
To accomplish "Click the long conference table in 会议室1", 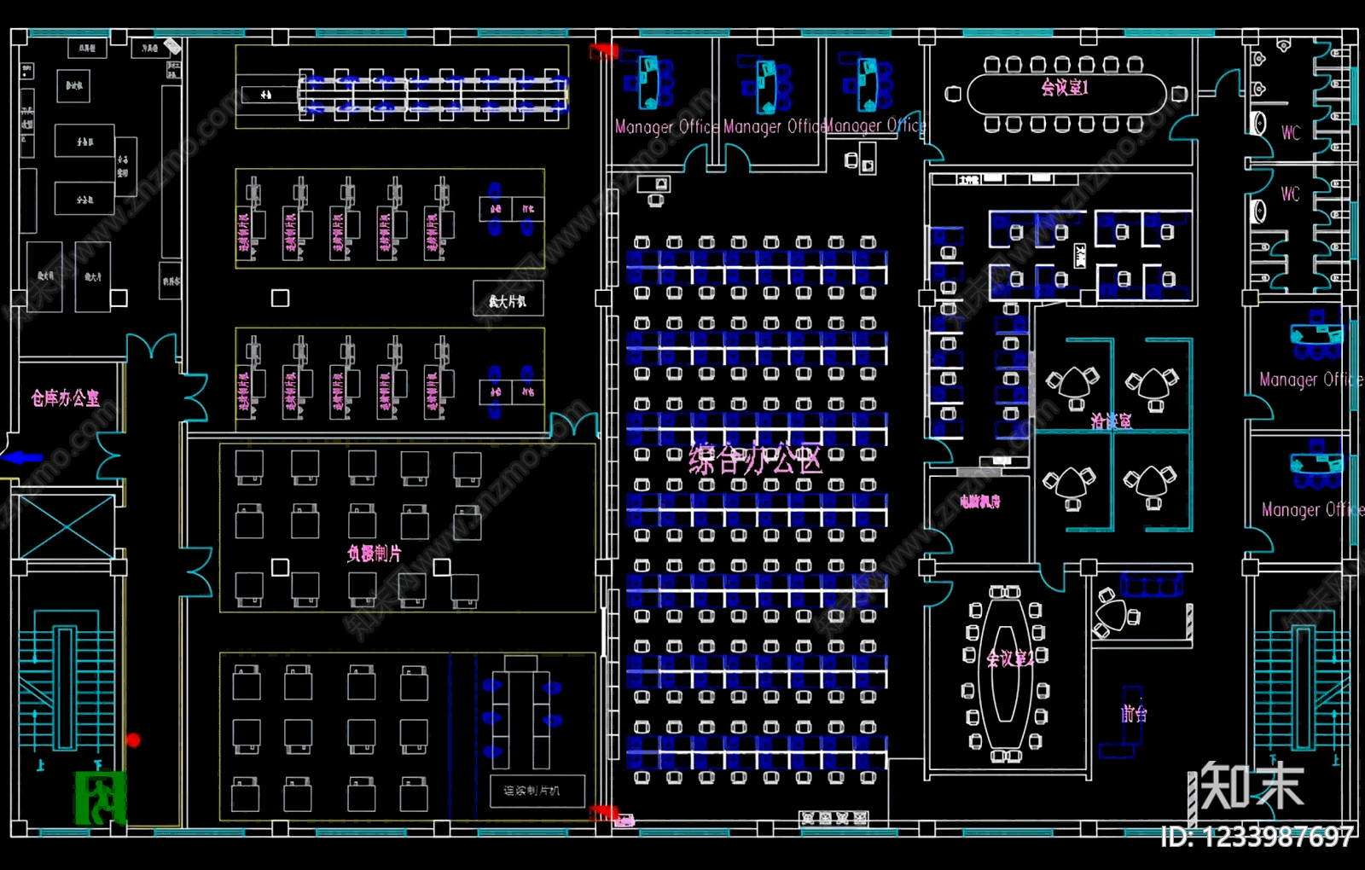I will pyautogui.click(x=1066, y=94).
